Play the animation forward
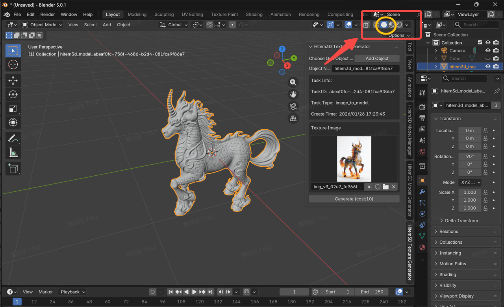This screenshot has height=307, width=504. pyautogui.click(x=194, y=292)
